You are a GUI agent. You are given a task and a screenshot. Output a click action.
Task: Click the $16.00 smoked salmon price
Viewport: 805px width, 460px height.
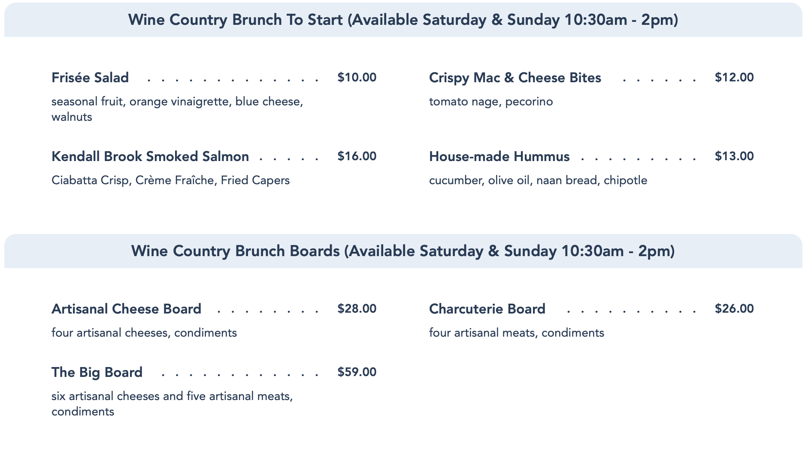click(x=357, y=156)
